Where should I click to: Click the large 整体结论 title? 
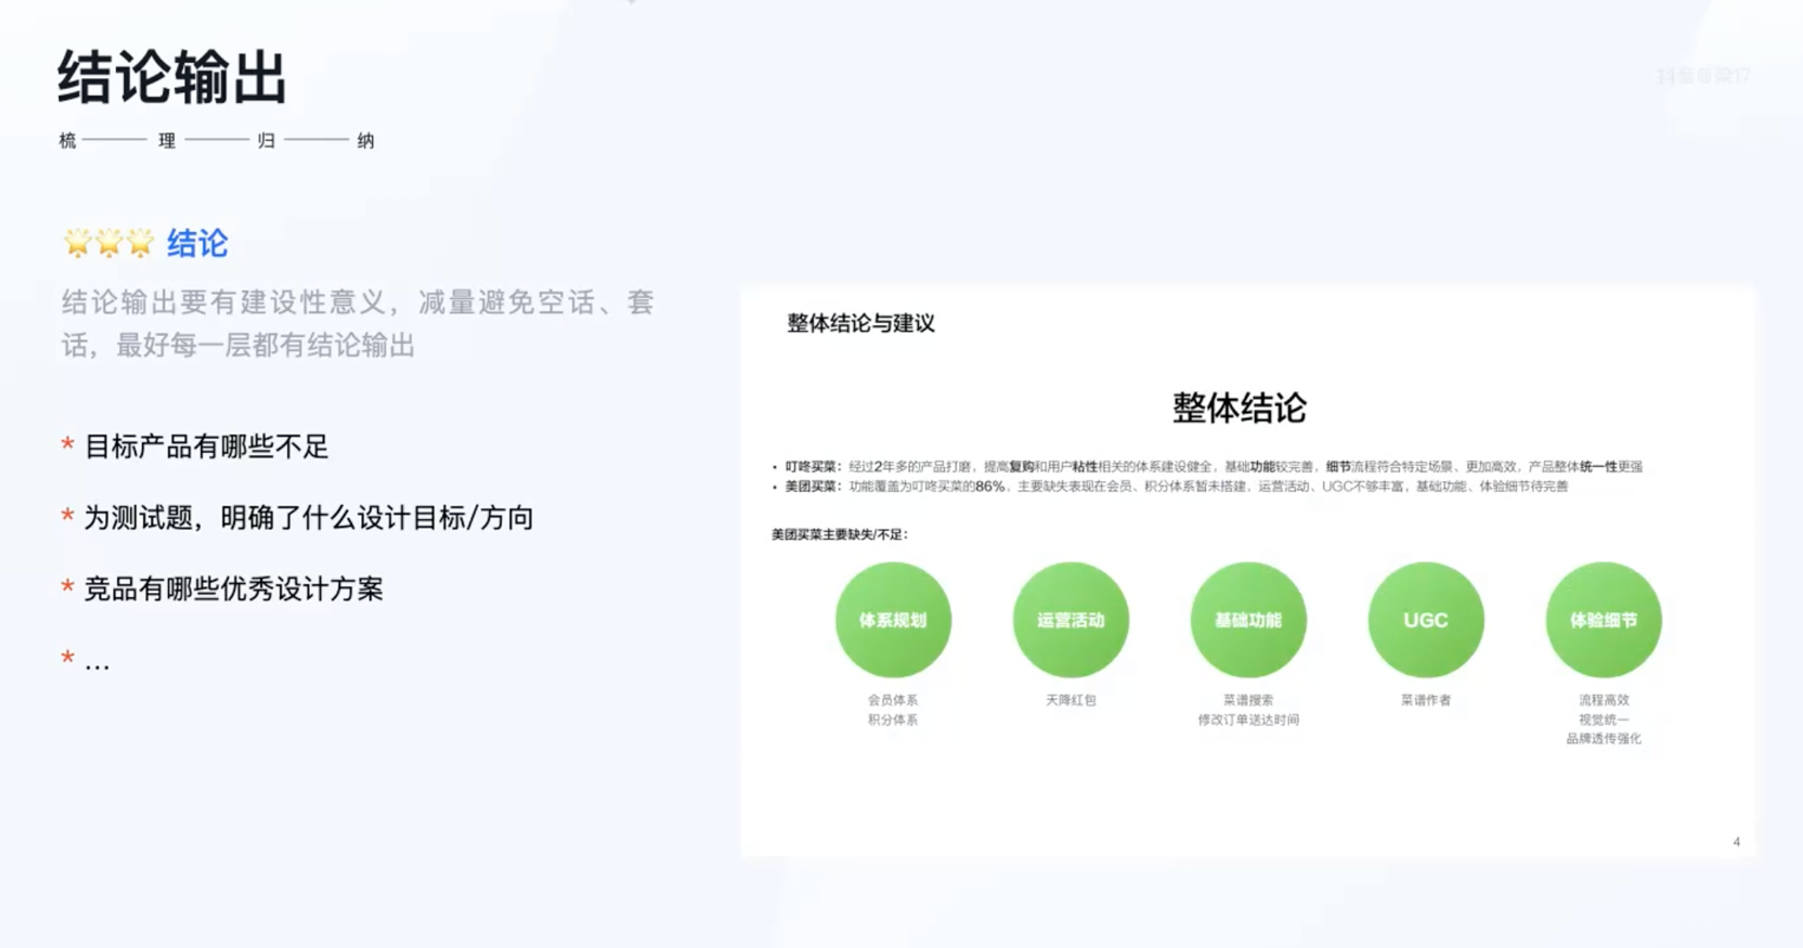tap(1239, 408)
